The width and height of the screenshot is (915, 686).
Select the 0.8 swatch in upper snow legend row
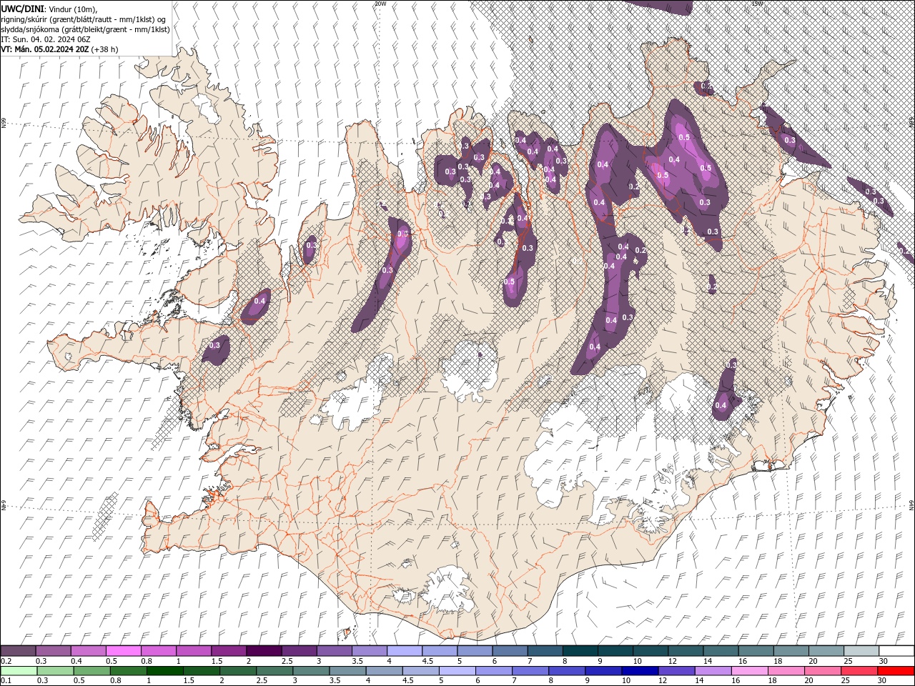(x=159, y=651)
